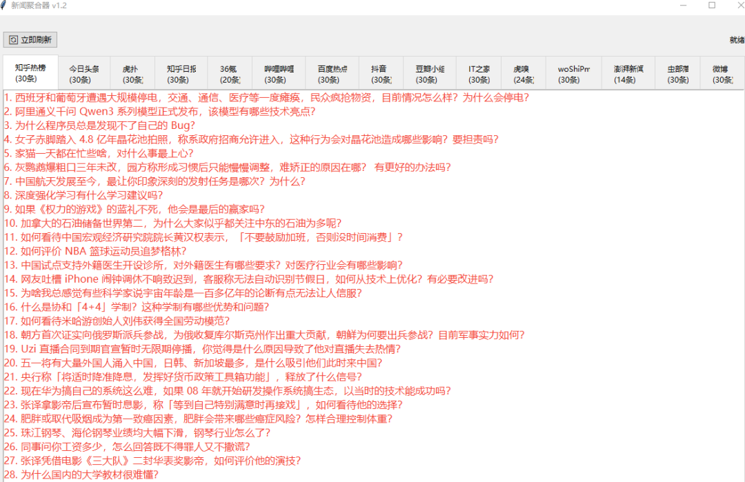
Task: Switch to the 知乎日报 tab
Action: pyautogui.click(x=181, y=74)
